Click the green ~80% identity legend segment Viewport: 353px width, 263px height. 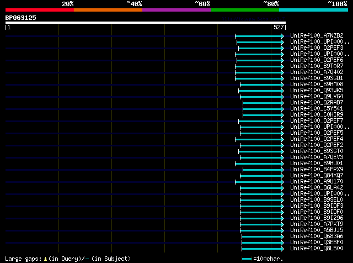point(245,10)
